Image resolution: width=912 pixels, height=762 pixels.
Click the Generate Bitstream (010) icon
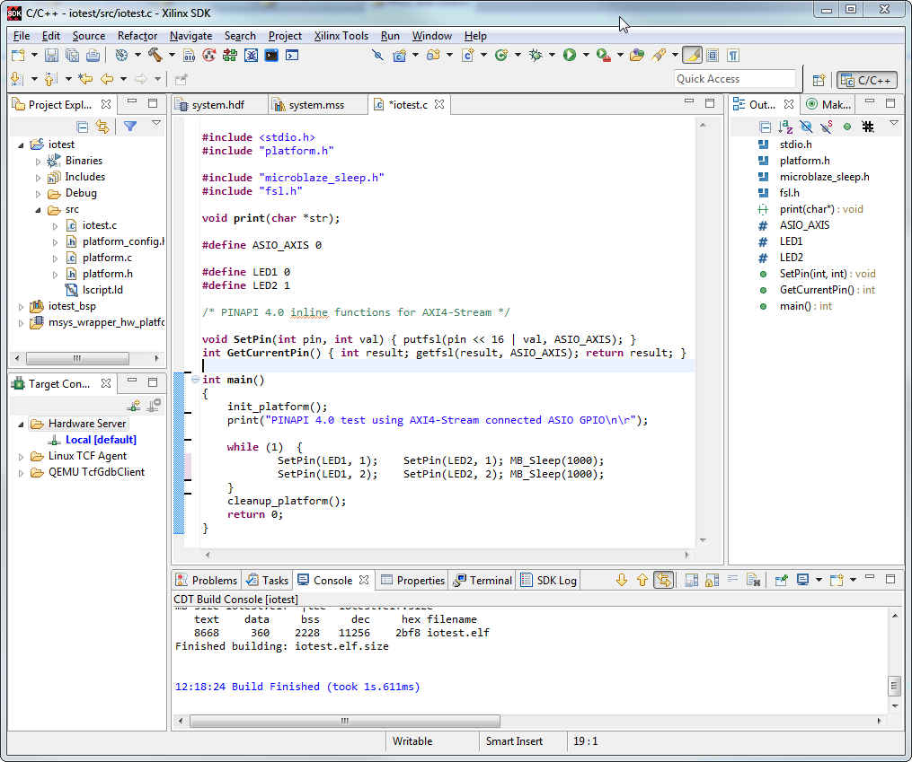click(x=190, y=55)
